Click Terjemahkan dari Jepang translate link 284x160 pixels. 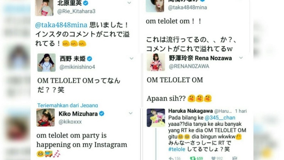(x=67, y=105)
